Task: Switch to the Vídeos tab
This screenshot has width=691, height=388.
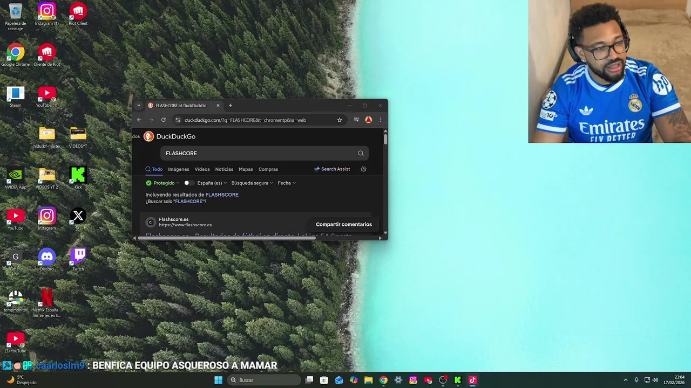Action: [x=202, y=169]
